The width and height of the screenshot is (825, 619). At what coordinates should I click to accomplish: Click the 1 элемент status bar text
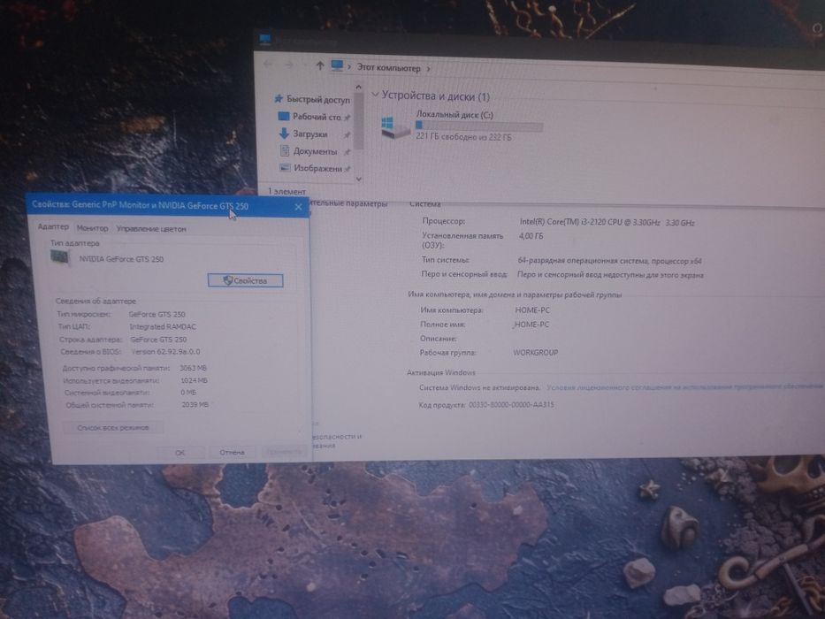coord(286,192)
